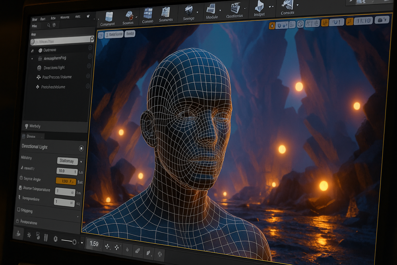Image resolution: width=397 pixels, height=265 pixels.
Task: Click the orange Source Angle value button
Action: pyautogui.click(x=66, y=181)
